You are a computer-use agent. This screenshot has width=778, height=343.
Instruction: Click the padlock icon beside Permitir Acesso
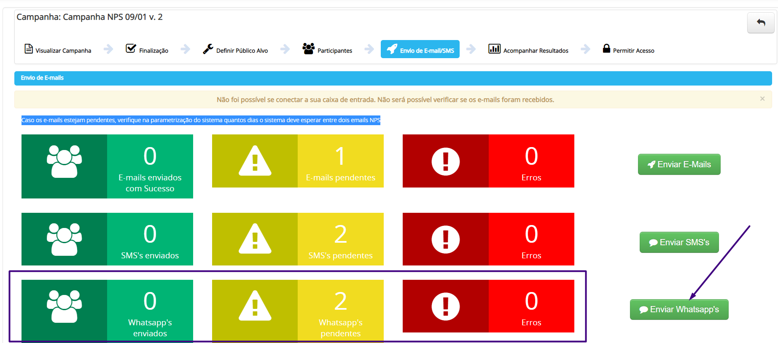[606, 48]
